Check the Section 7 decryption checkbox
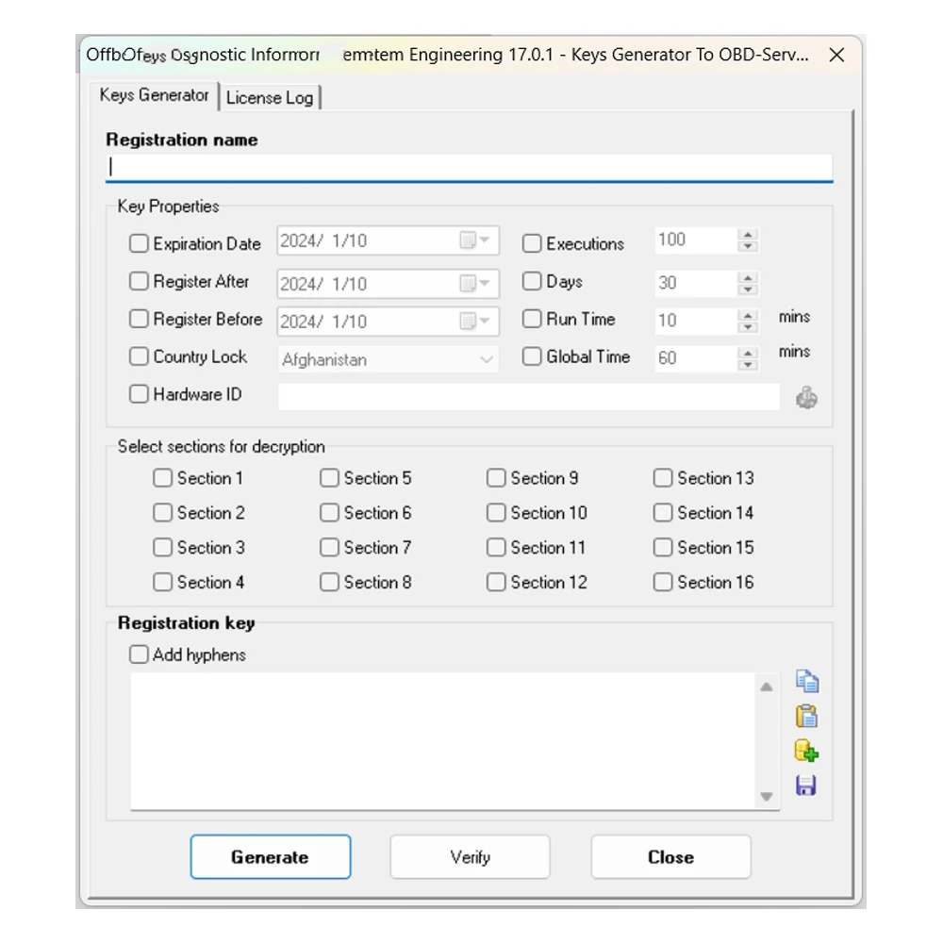Viewport: 943px width, 943px height. [x=329, y=548]
